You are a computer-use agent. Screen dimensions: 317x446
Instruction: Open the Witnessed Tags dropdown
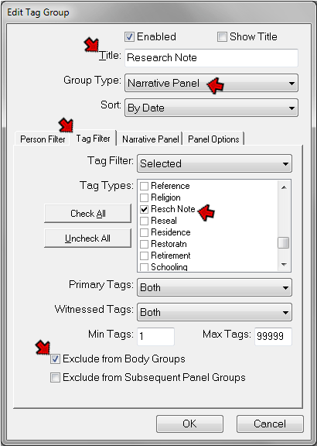(214, 312)
